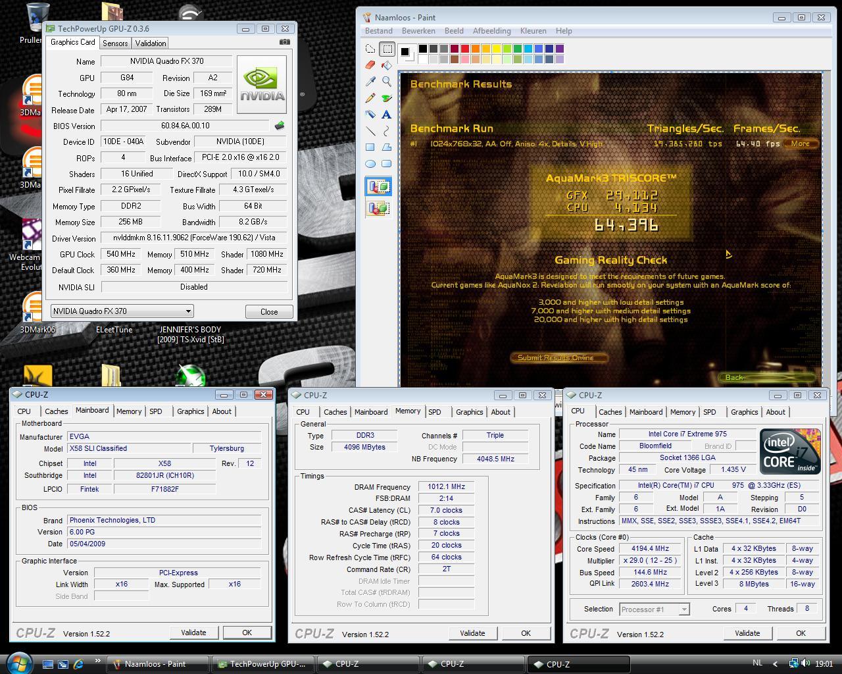Open the 3DMark06 desktop shortcut
Screen dimensions: 842x674
[x=37, y=313]
